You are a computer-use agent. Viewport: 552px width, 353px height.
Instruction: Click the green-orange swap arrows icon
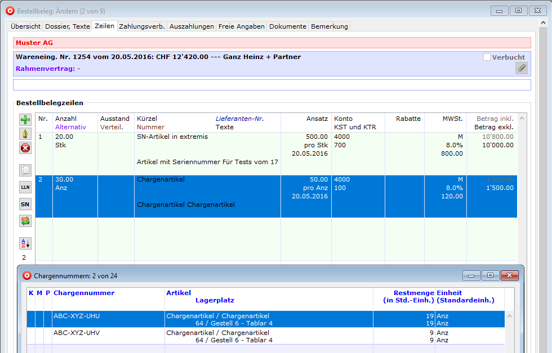click(25, 221)
